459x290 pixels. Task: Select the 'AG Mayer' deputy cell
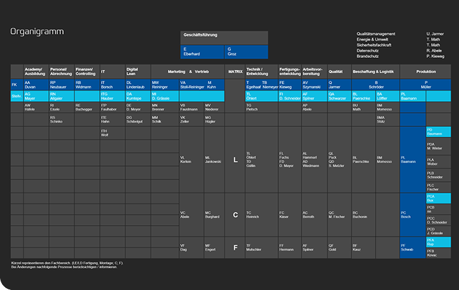(x=36, y=96)
